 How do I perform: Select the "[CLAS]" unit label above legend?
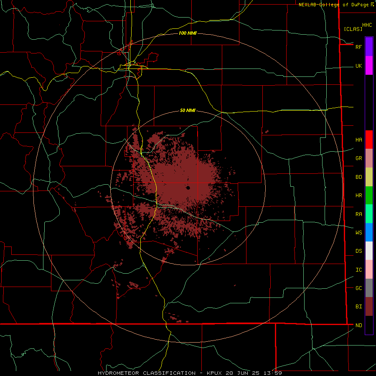tap(353, 29)
